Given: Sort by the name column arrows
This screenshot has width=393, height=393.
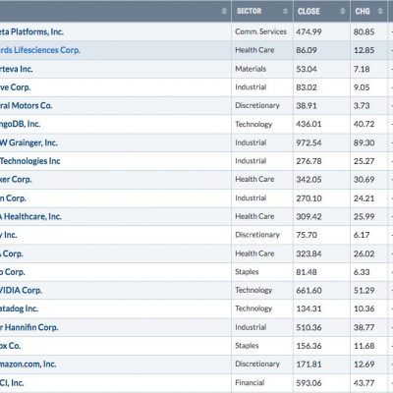Looking at the screenshot, I should point(224,11).
